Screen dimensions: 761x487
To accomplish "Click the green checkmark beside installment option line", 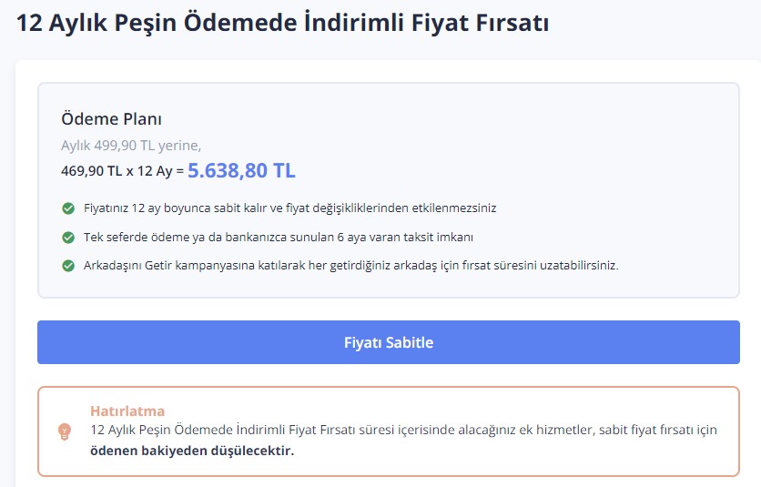I will [x=68, y=238].
